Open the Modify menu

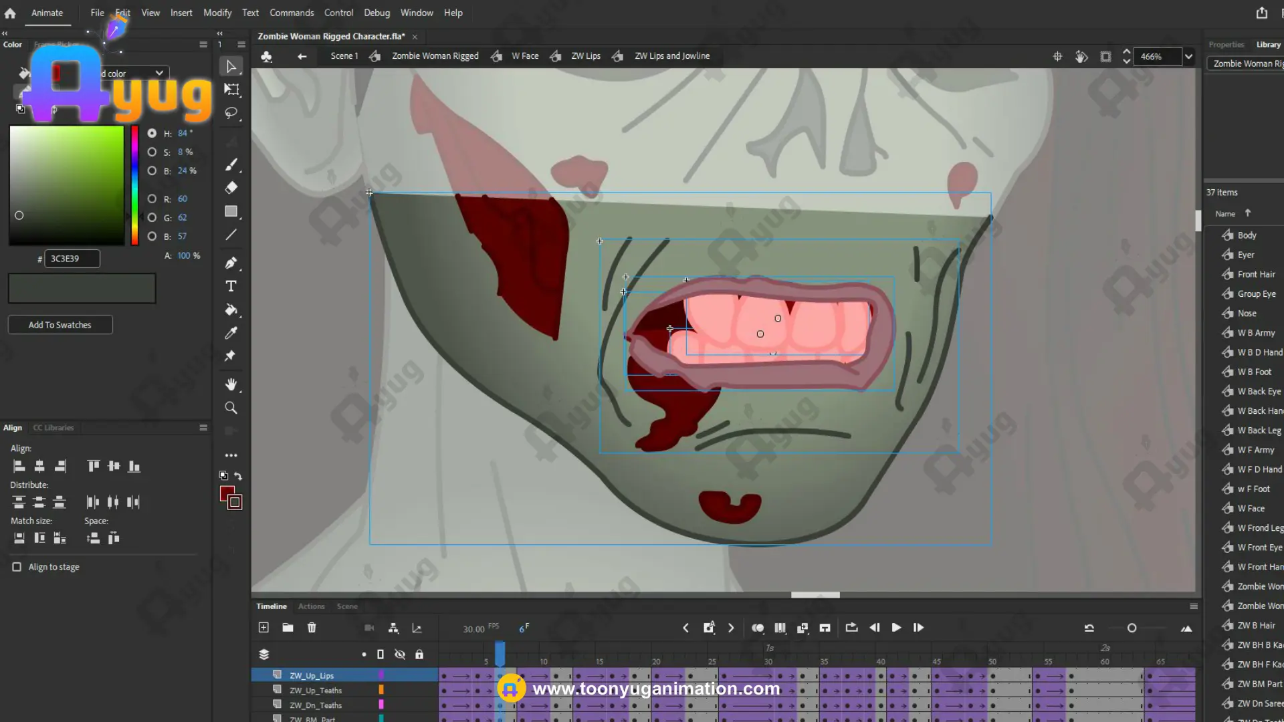point(217,13)
